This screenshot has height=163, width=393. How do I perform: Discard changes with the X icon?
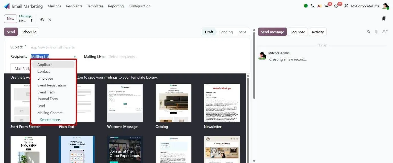[50, 20]
